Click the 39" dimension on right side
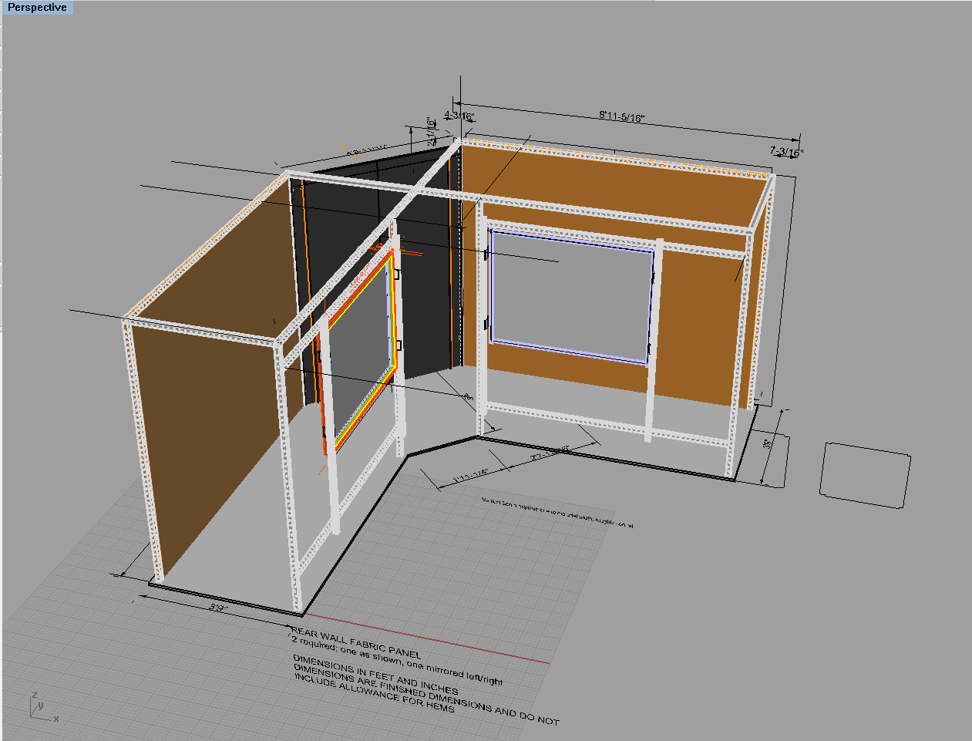Screen dimensions: 972x741 (768, 445)
